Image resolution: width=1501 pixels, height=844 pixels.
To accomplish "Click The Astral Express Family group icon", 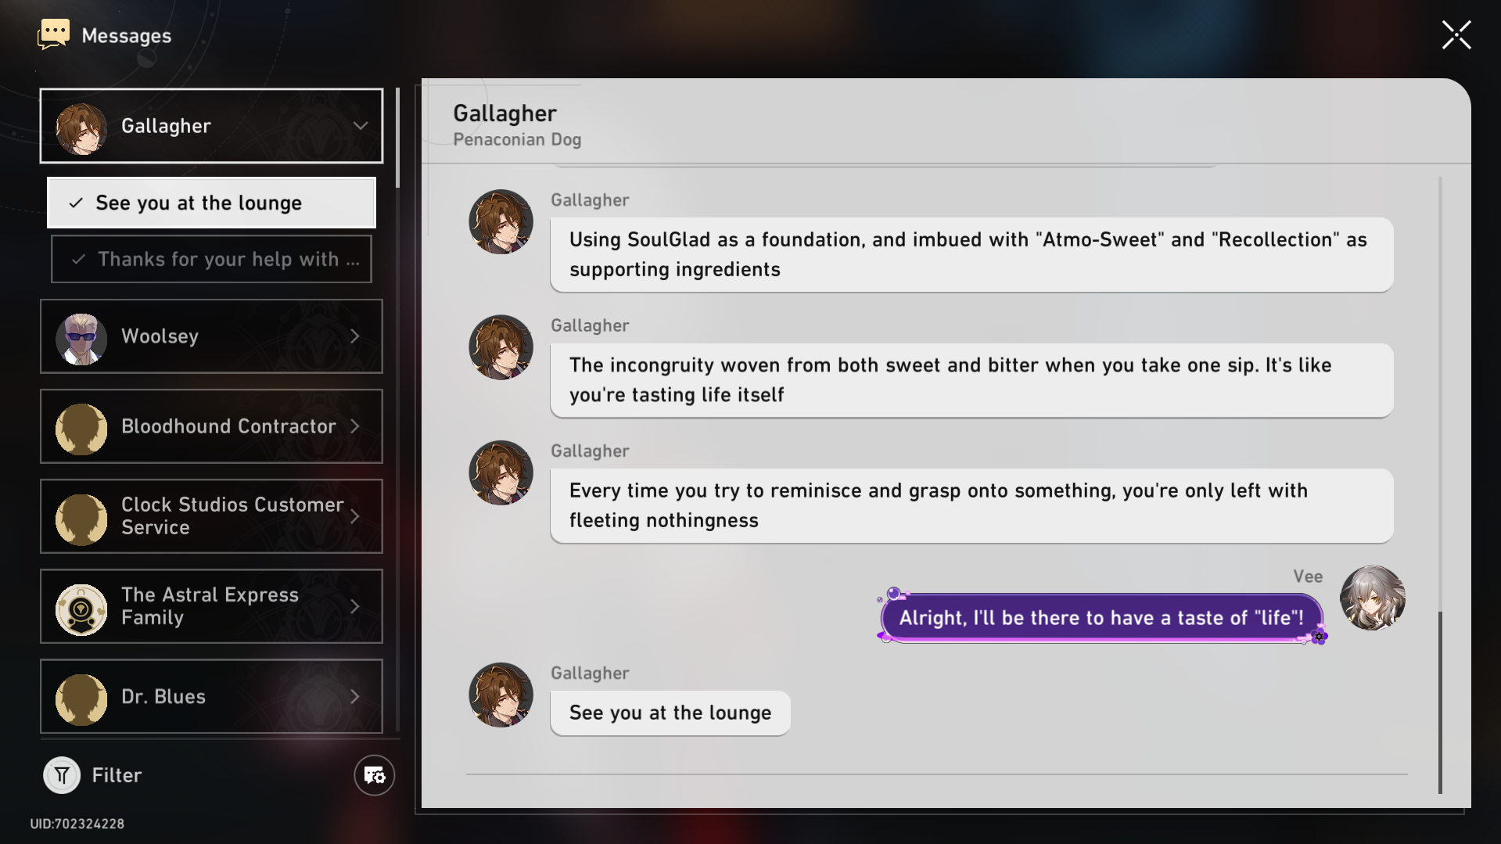I will coord(81,608).
